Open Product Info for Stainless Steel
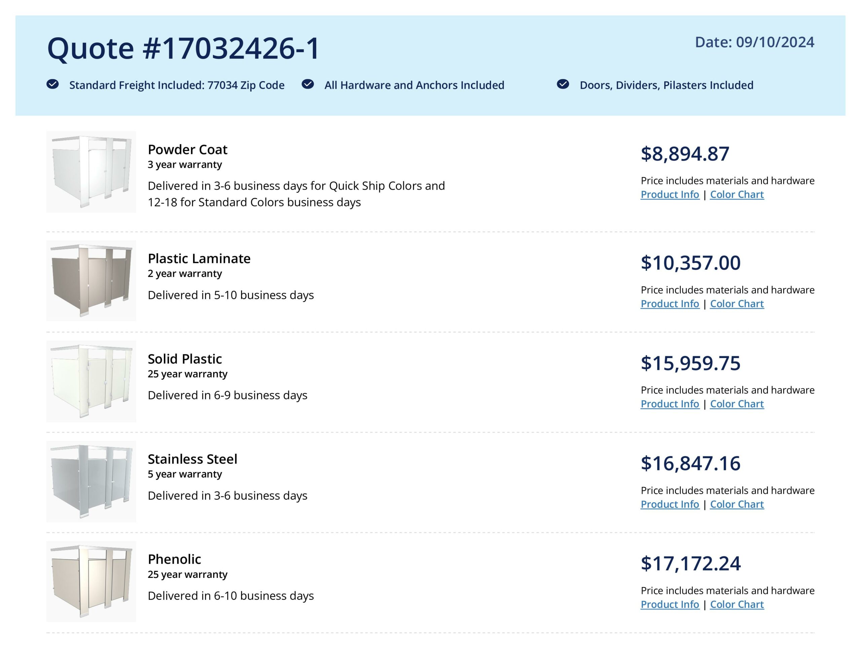Viewport: 861px width, 665px height. point(670,505)
